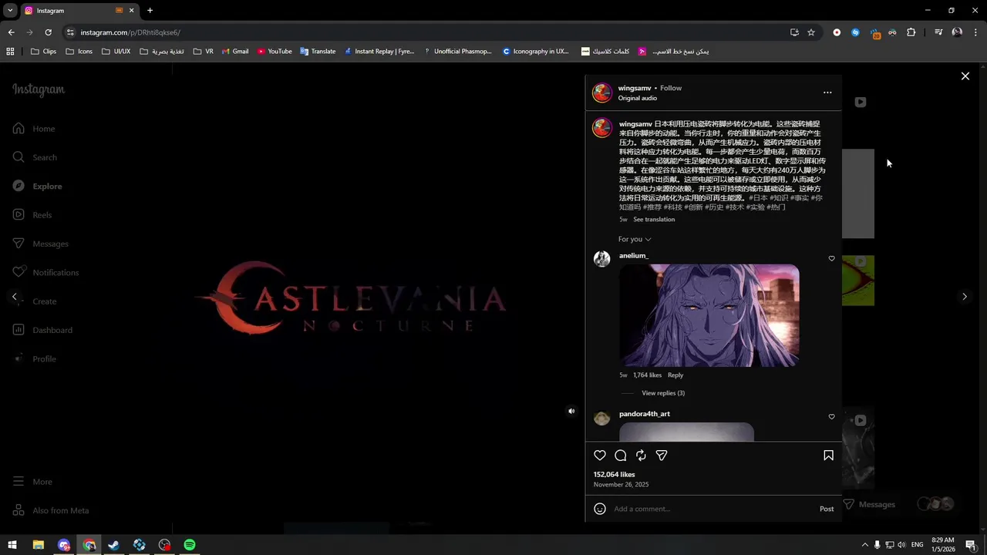Open YouTube bookmark
The width and height of the screenshot is (987, 555).
[x=275, y=52]
